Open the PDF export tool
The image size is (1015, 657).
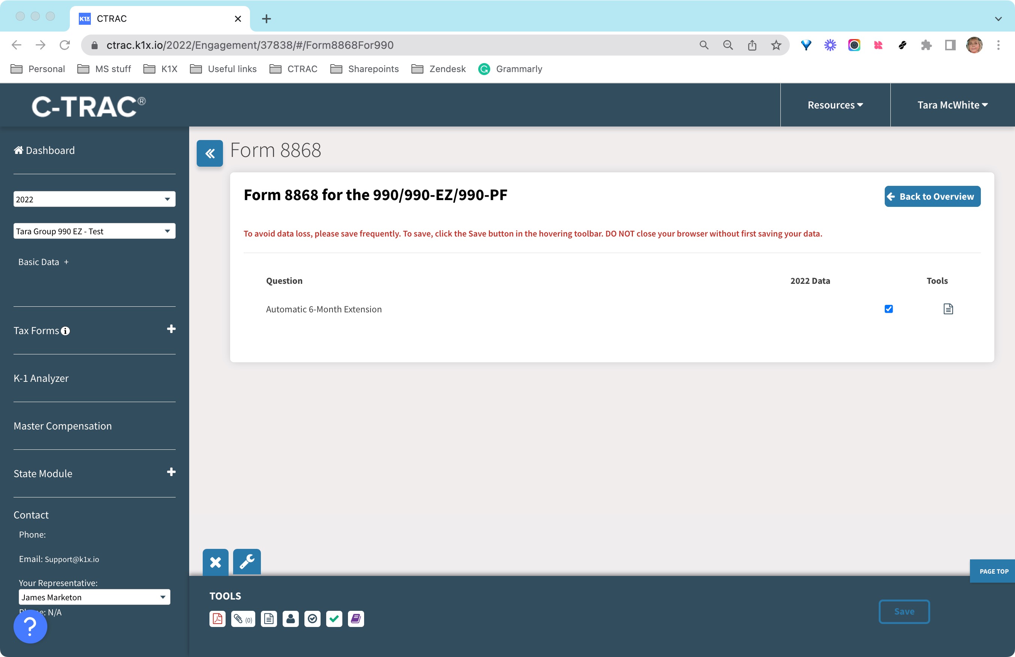click(x=217, y=619)
